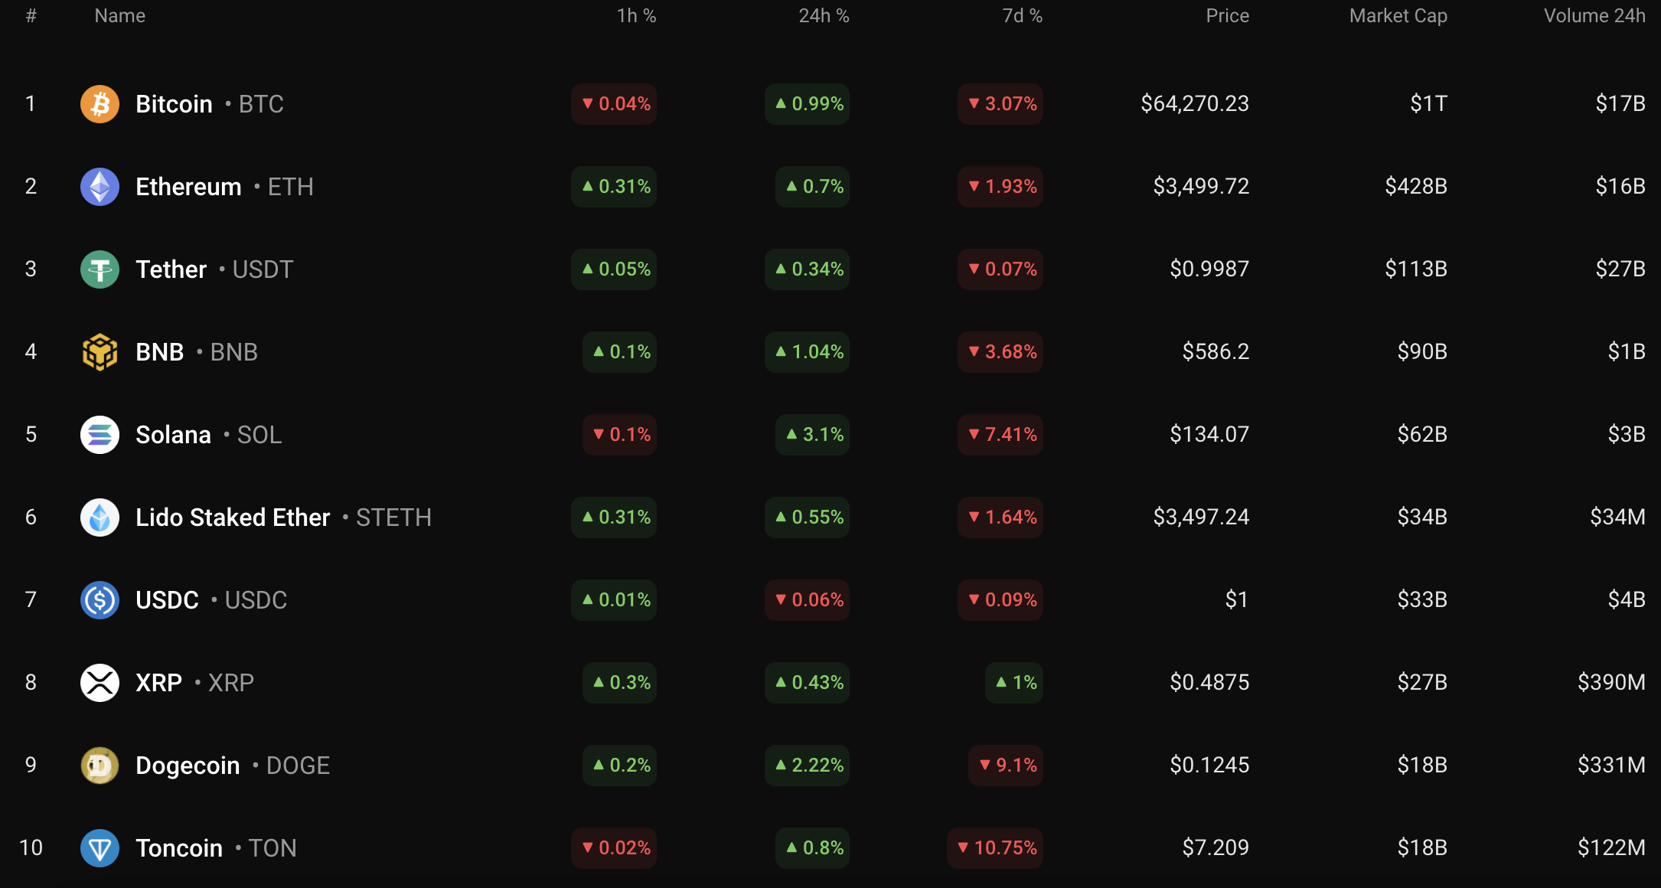Sort by the 7d % column header
The image size is (1661, 888).
[x=1022, y=16]
